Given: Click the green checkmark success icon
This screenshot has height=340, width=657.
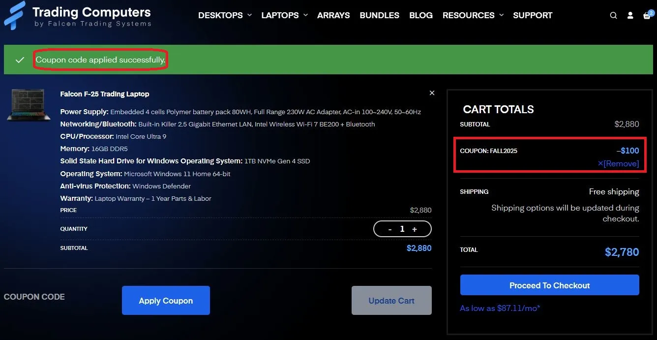Looking at the screenshot, I should coord(20,60).
